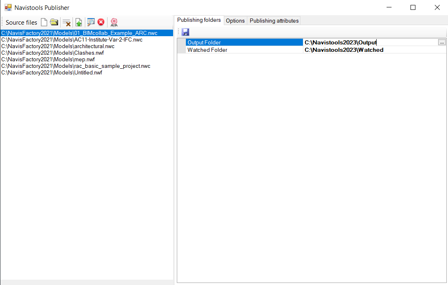Viewport: 448px width, 285px height.
Task: Select Clashes.nwf in the source list
Action: (87, 53)
